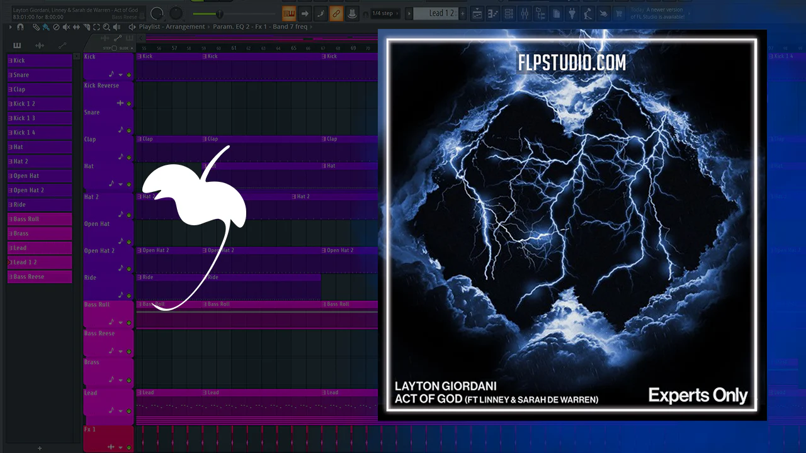Click the Snare track note icon
Image resolution: width=806 pixels, height=453 pixels.
[120, 130]
